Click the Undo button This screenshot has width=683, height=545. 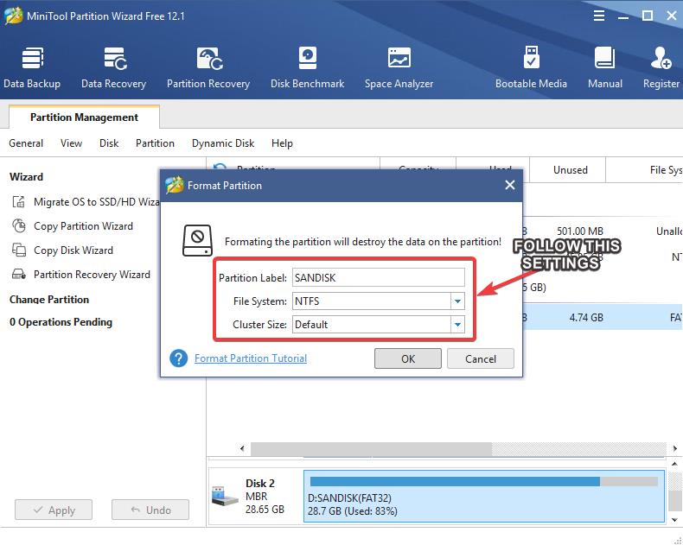150,510
